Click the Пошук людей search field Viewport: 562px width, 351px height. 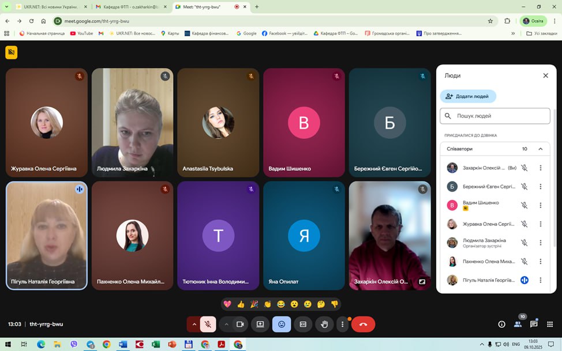click(x=500, y=116)
